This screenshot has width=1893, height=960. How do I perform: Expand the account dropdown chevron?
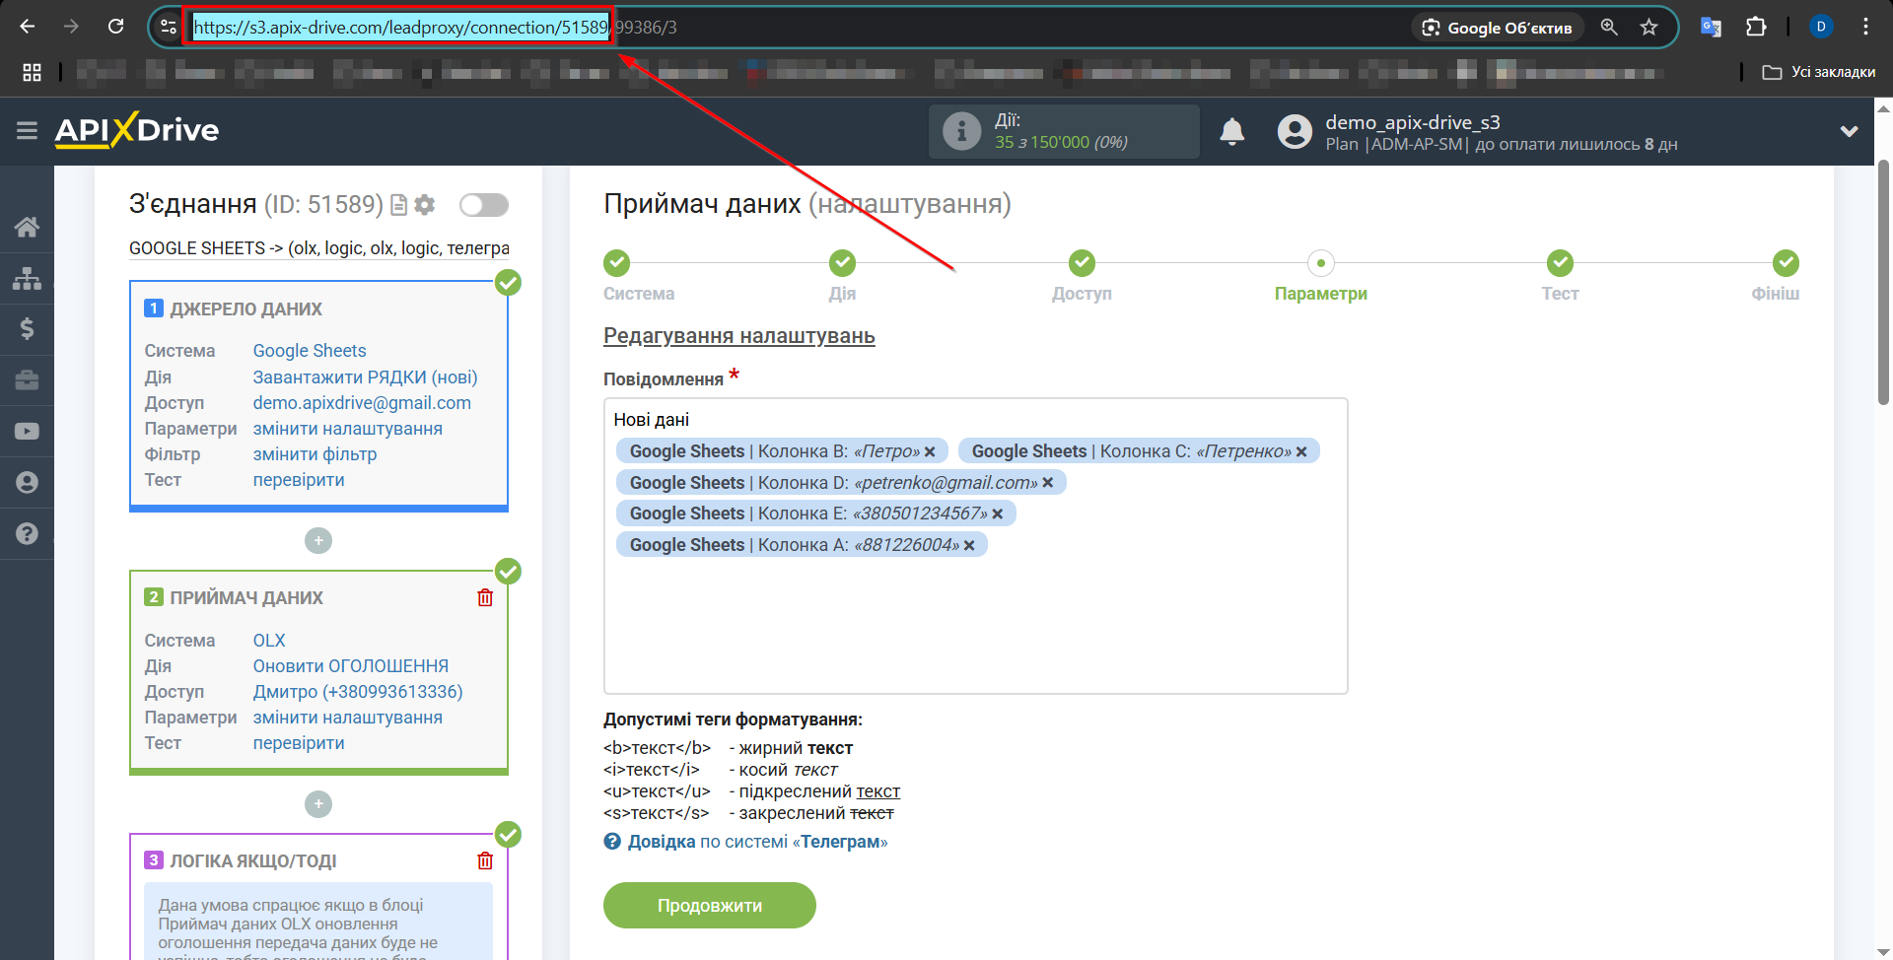coord(1849,131)
